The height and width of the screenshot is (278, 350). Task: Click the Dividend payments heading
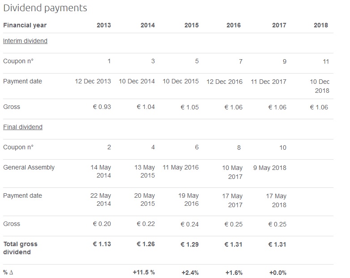click(45, 8)
